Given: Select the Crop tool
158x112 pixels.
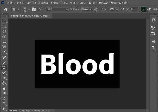Looking at the screenshot, I should pyautogui.click(x=4, y=42).
